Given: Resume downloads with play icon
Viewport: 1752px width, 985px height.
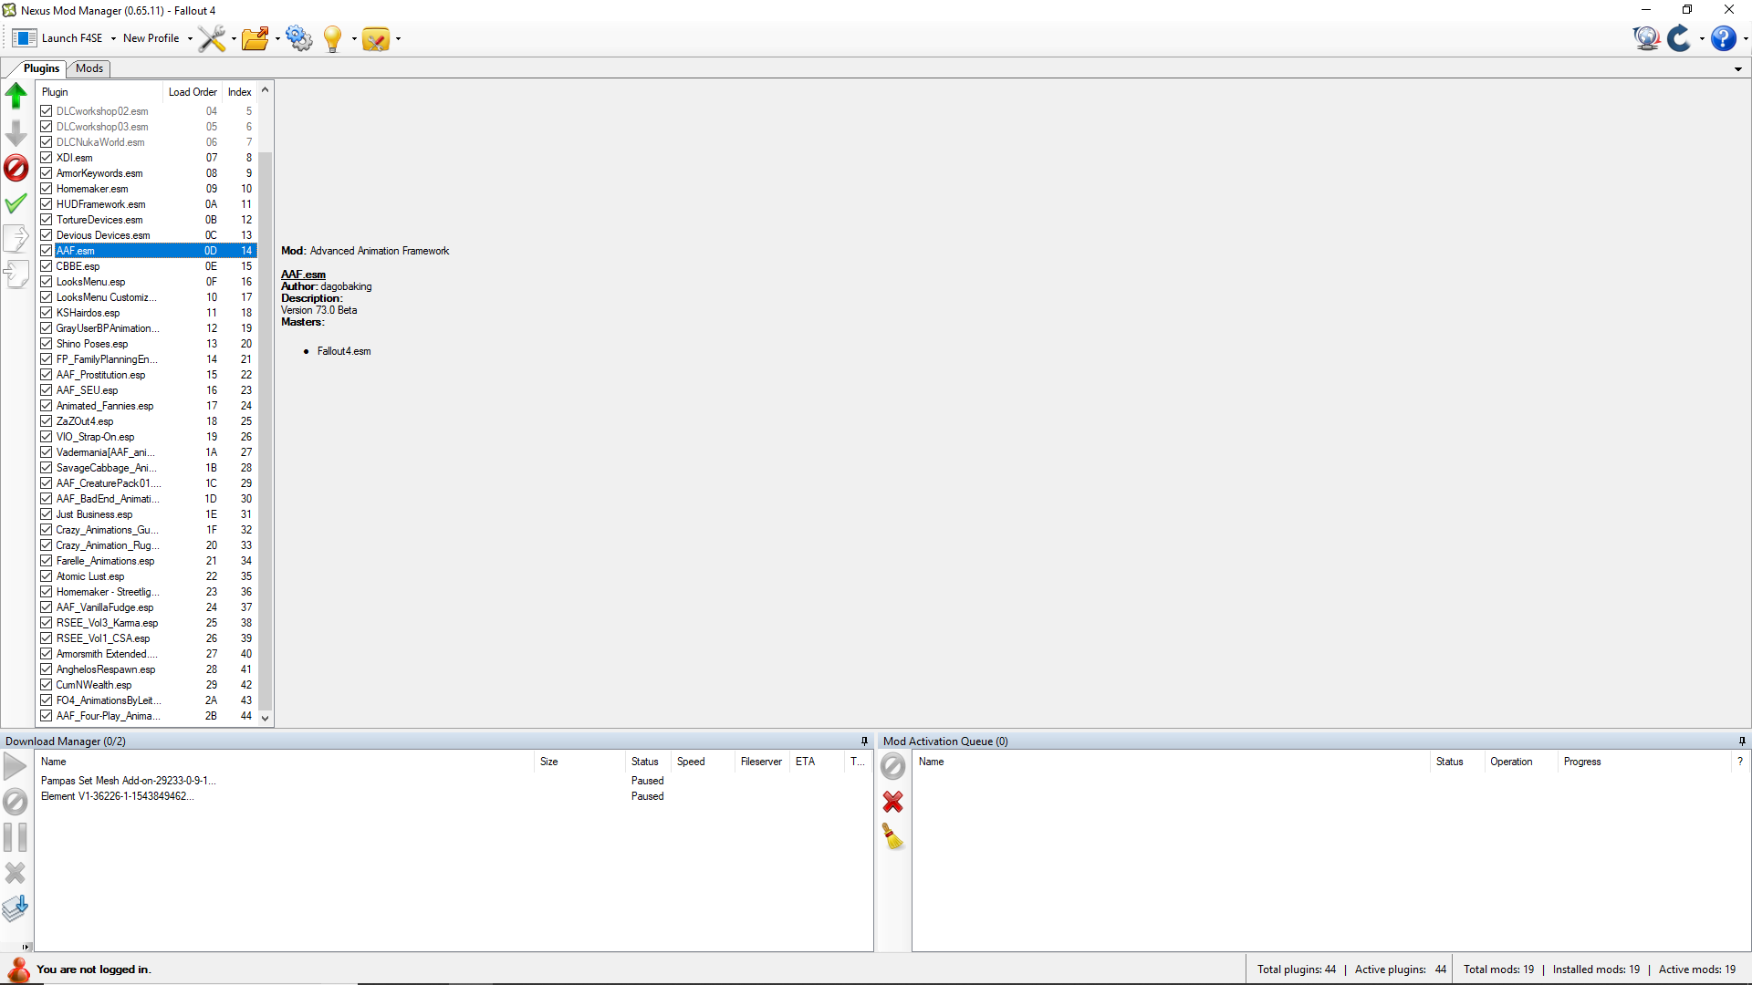Looking at the screenshot, I should [16, 767].
